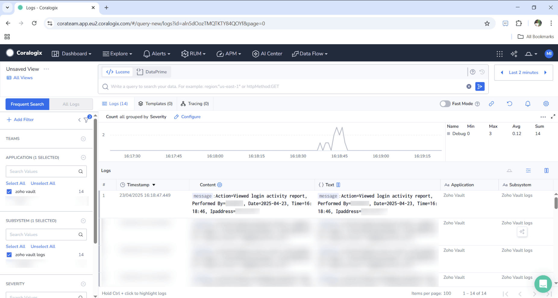Select the Logs (14) tab
Screen dimensions: 558x298
115,104
